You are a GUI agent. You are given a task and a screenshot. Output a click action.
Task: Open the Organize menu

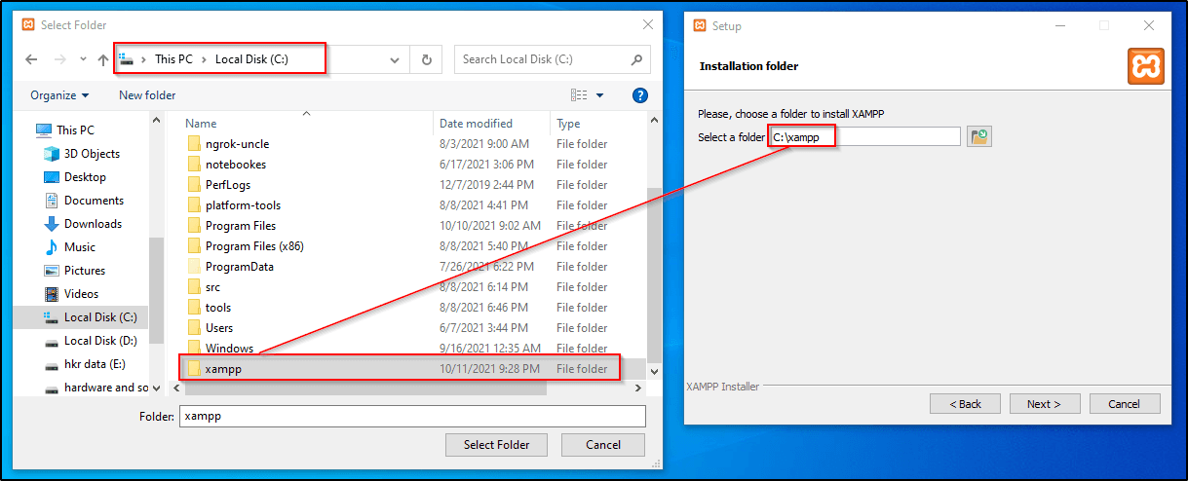tap(59, 94)
